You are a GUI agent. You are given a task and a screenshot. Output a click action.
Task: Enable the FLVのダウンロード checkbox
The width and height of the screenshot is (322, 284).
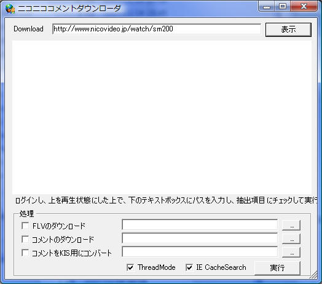tap(25, 226)
